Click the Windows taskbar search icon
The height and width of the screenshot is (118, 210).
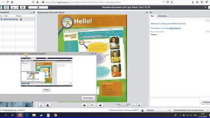click(x=6, y=115)
